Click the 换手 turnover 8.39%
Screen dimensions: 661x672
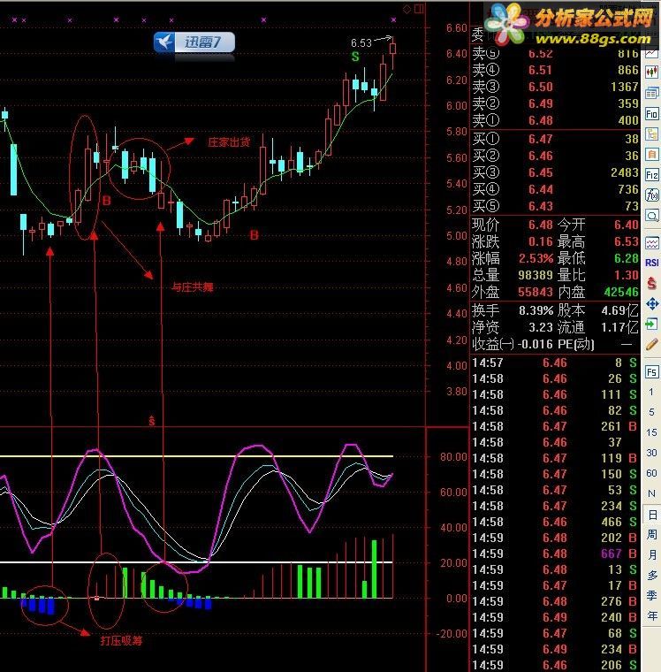536,309
